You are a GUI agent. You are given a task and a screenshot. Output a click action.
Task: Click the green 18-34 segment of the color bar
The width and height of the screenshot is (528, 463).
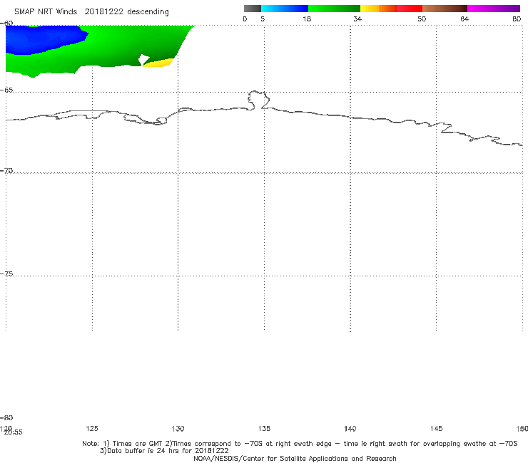pyautogui.click(x=334, y=9)
